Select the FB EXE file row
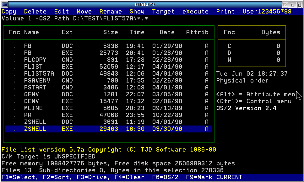 click(109, 53)
